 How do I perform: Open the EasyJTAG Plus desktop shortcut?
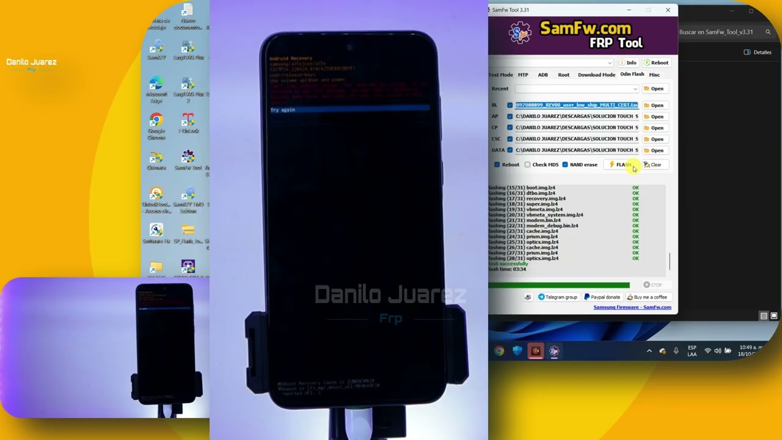(x=188, y=51)
